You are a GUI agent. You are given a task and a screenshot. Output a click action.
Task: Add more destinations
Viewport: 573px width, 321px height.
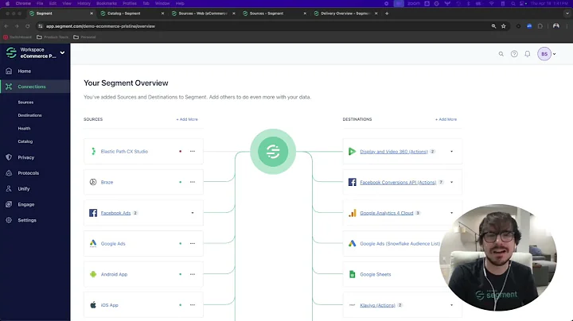pyautogui.click(x=446, y=119)
